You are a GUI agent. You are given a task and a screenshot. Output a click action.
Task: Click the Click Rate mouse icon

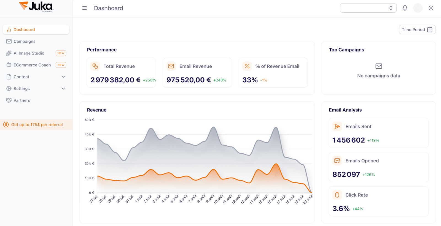pyautogui.click(x=337, y=195)
